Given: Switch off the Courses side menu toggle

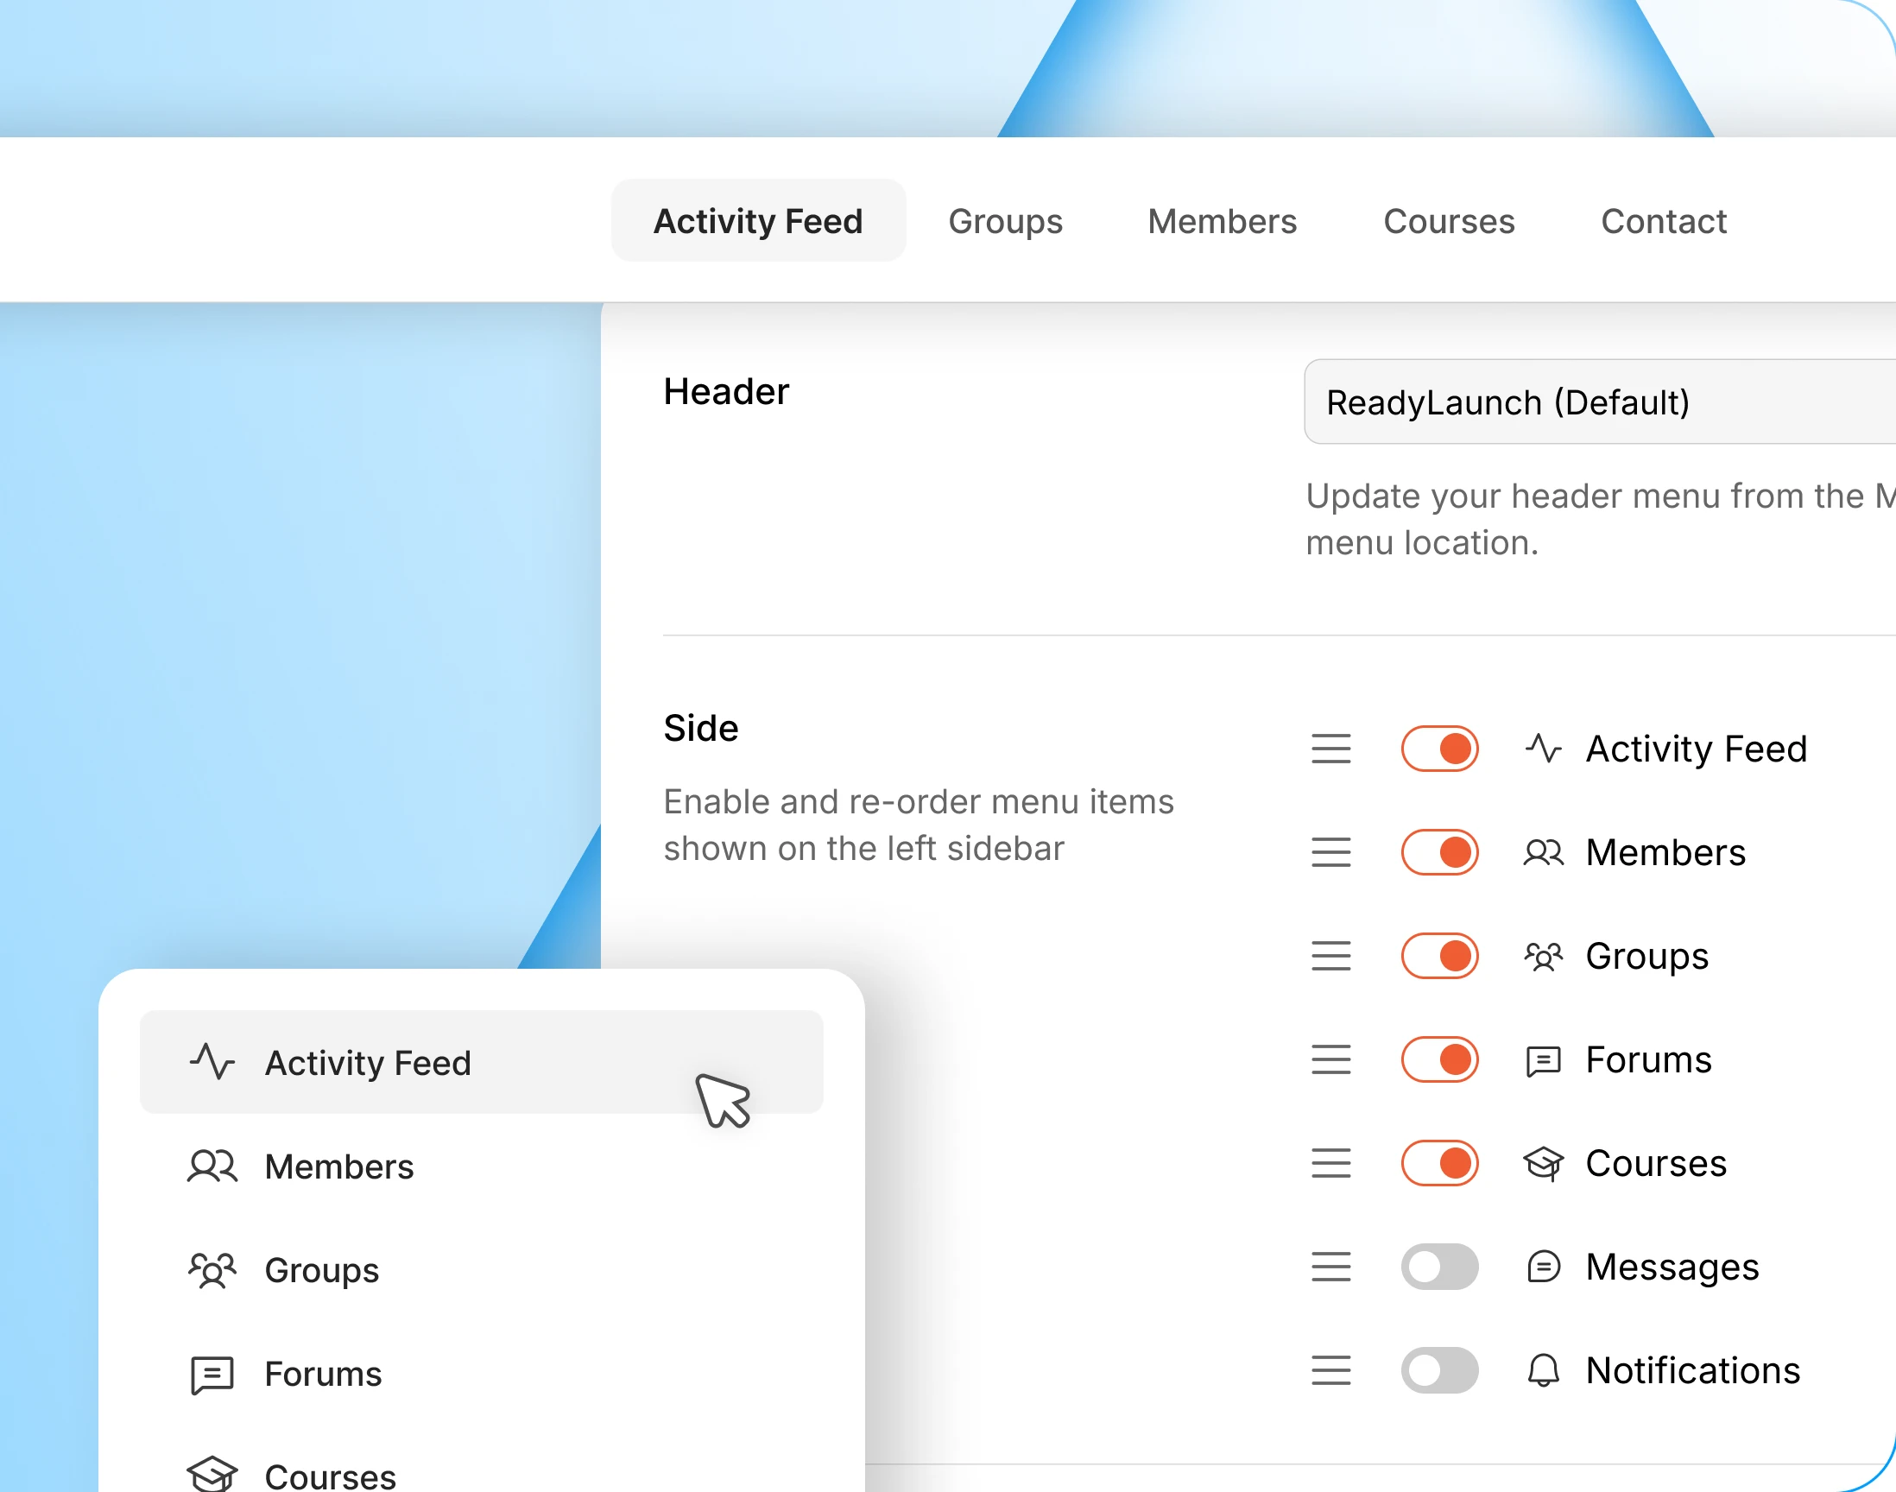Looking at the screenshot, I should tap(1439, 1163).
